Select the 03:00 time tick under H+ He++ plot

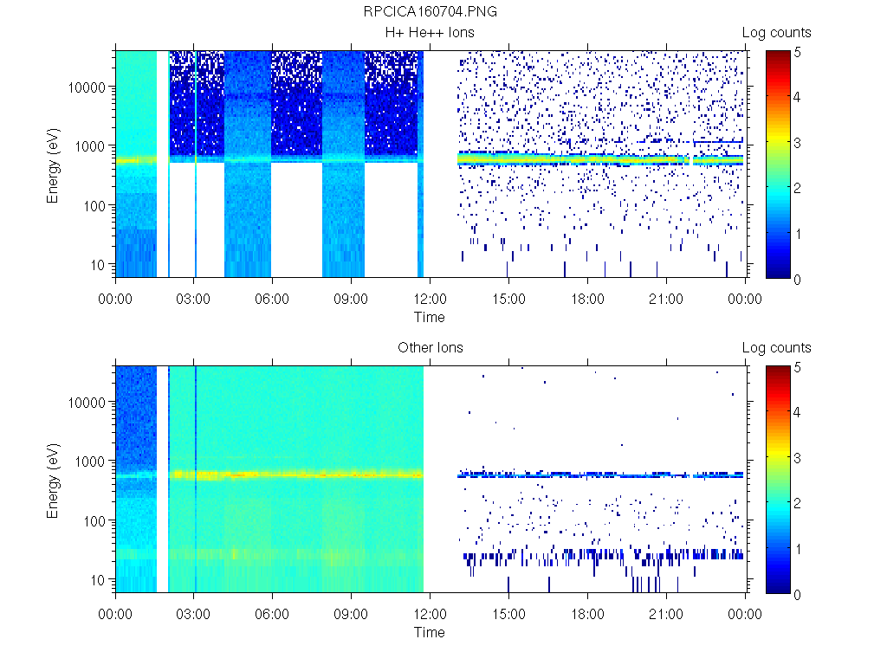[x=193, y=299]
